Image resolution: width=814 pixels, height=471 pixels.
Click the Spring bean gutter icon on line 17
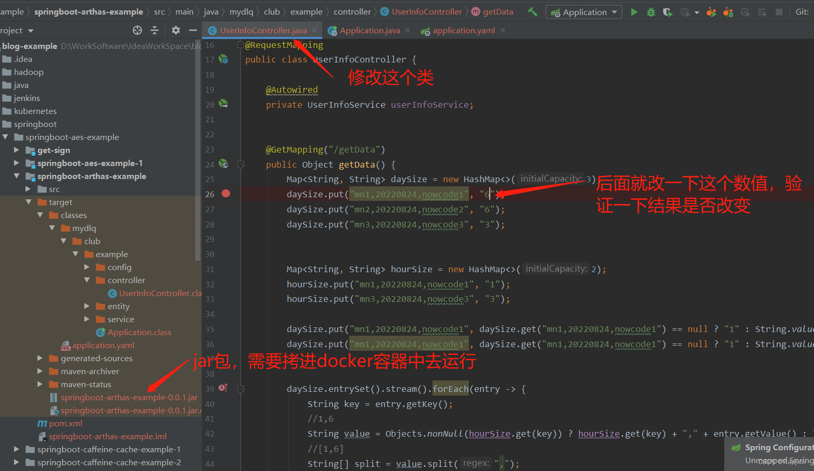(223, 59)
